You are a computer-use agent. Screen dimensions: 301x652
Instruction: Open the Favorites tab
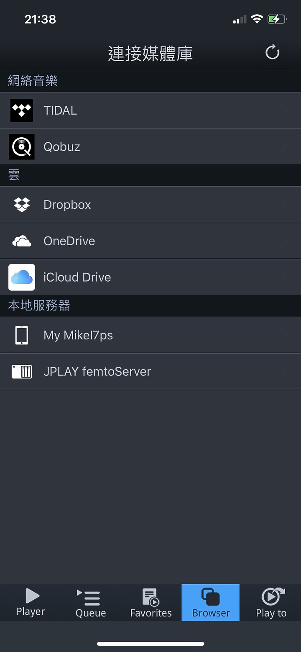151,602
